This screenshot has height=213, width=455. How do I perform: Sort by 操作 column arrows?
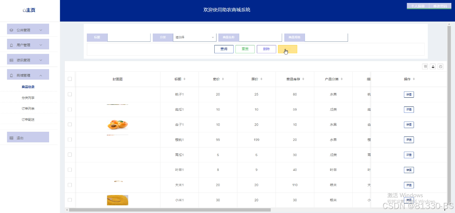tap(414, 79)
